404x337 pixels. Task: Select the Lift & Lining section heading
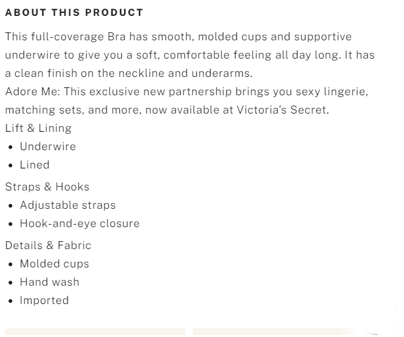click(x=38, y=128)
